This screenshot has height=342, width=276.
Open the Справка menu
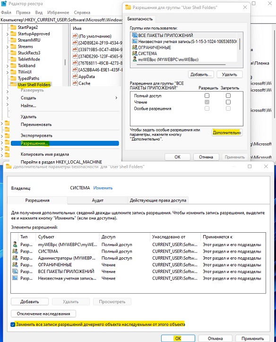(82, 12)
